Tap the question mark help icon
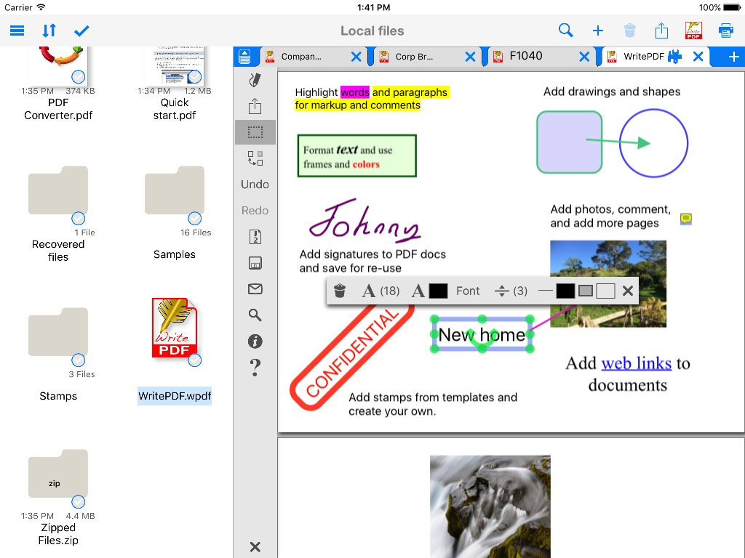This screenshot has height=558, width=745. point(255,368)
